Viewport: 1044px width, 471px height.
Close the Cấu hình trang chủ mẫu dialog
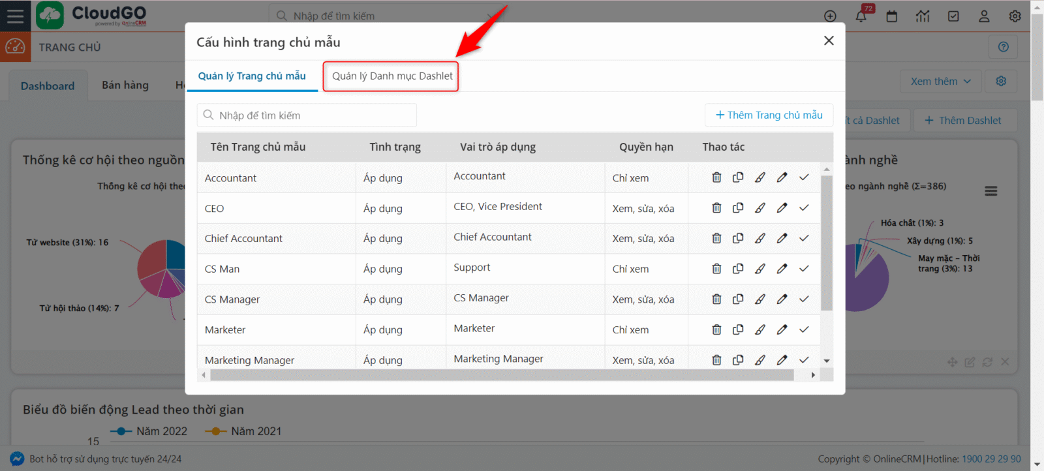pyautogui.click(x=829, y=40)
